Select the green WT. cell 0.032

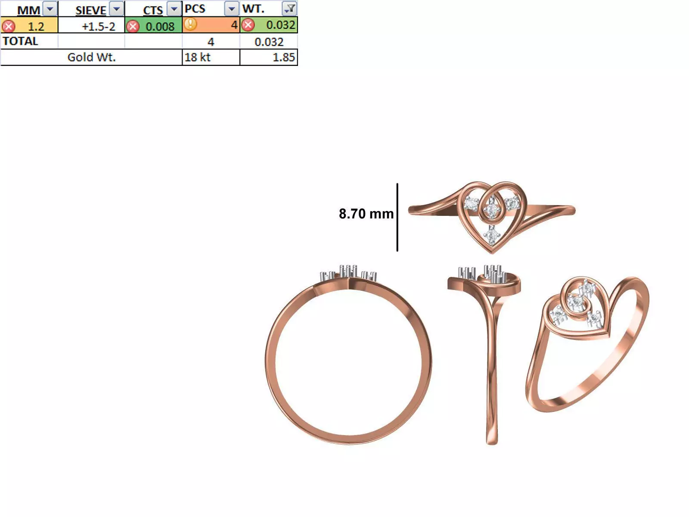click(x=269, y=25)
